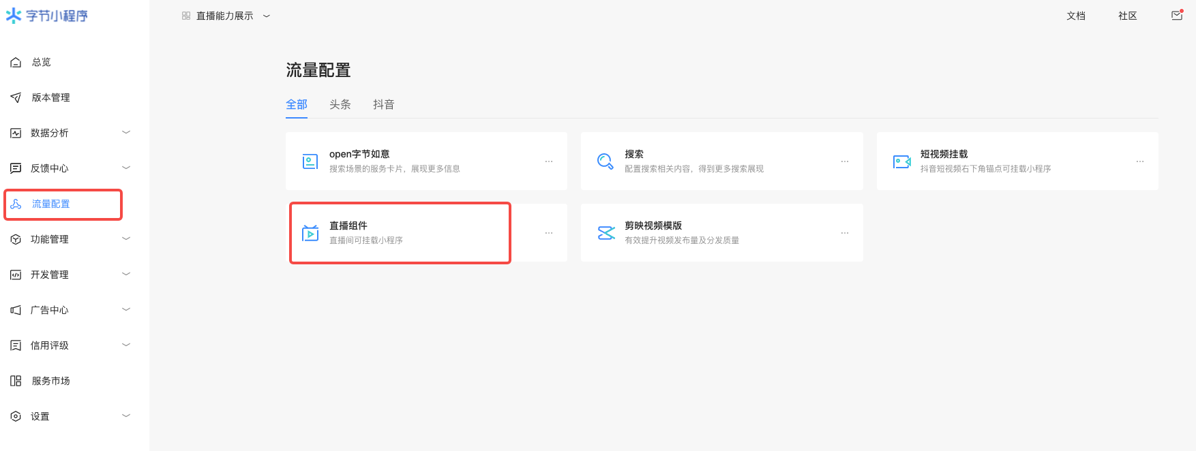Click description 搜索场景的服务卡片，展现更多信息

(x=395, y=169)
